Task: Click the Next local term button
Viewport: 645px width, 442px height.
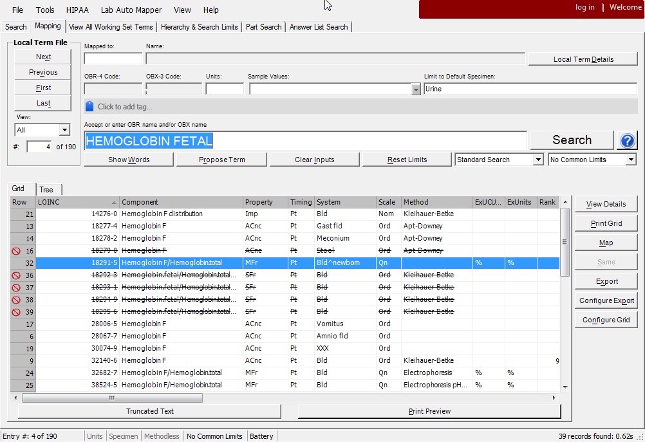Action: [x=42, y=57]
